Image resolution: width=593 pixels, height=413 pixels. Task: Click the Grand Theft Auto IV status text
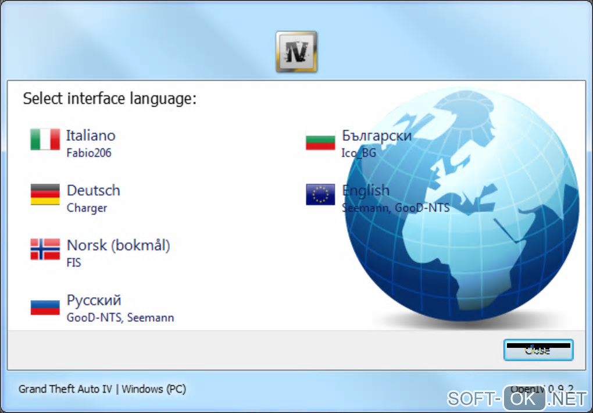point(102,389)
